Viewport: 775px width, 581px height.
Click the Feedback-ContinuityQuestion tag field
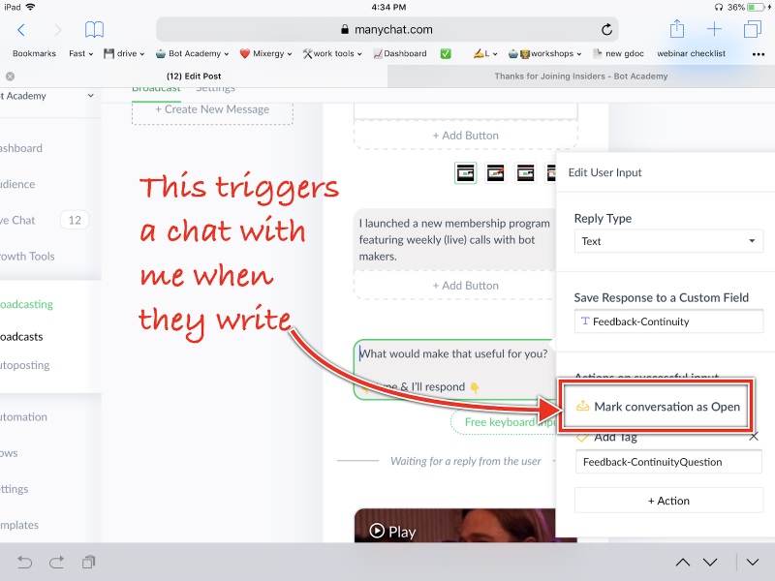(x=668, y=462)
